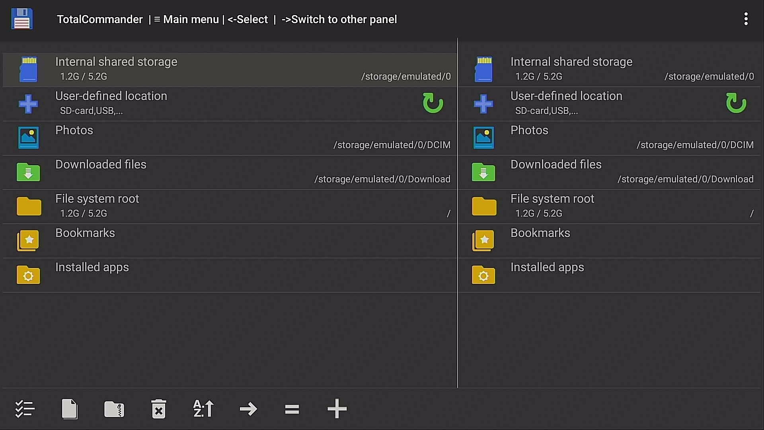The image size is (764, 430).
Task: Click Photos picture icon in right panel
Action: [484, 138]
